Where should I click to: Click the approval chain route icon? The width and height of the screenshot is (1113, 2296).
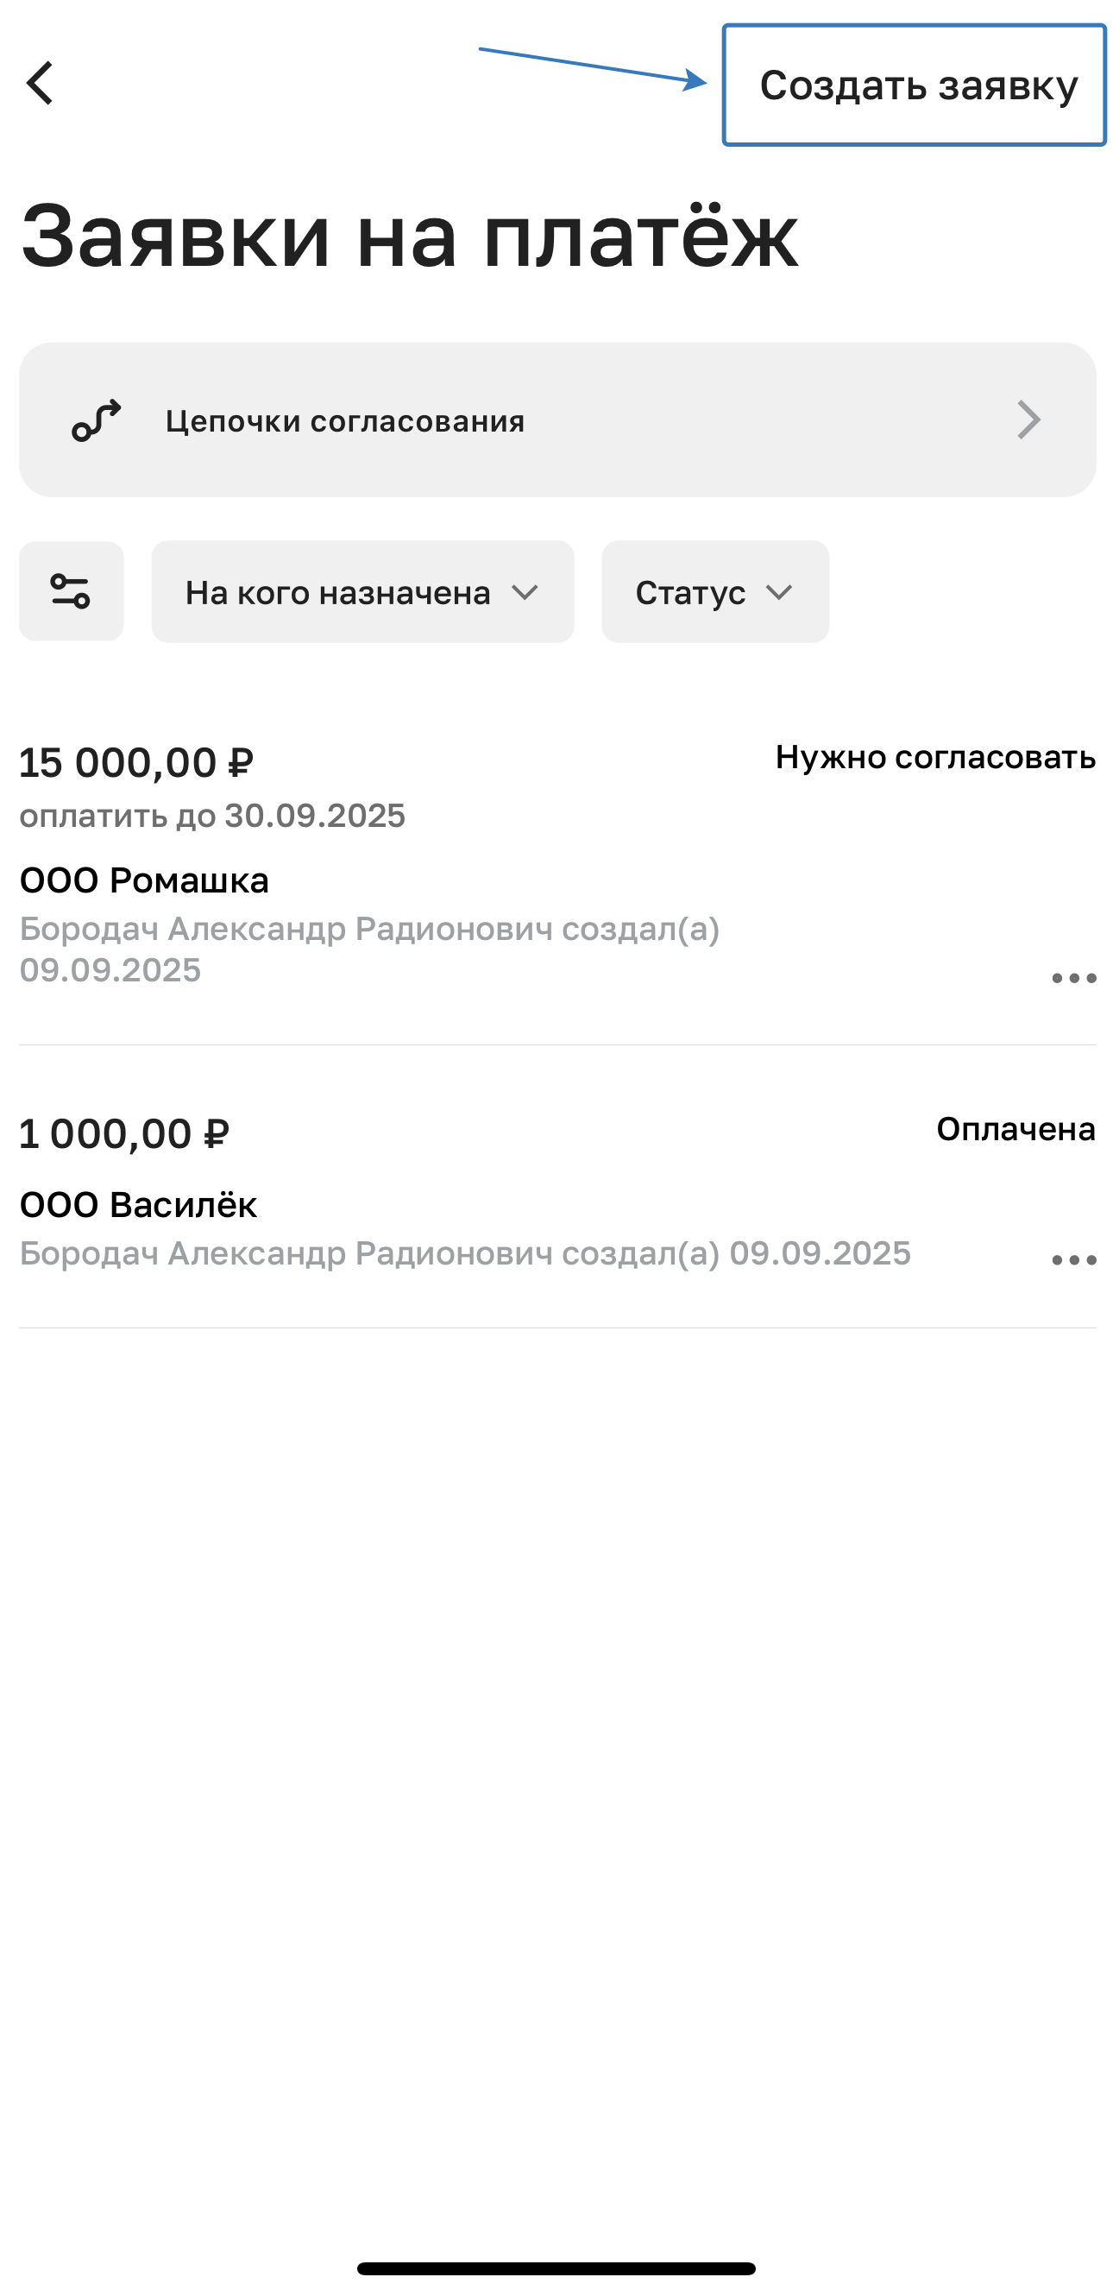tap(97, 420)
